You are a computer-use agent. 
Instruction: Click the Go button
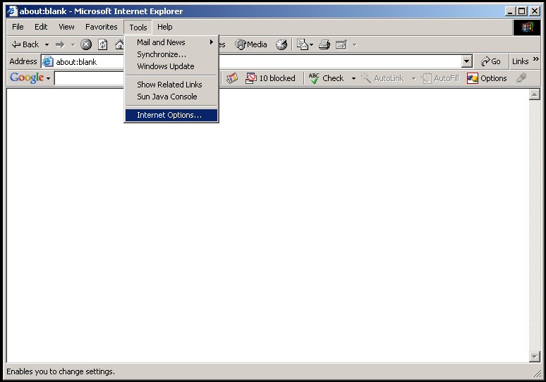(491, 61)
